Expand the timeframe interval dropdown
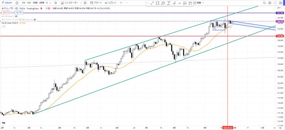285x130 pixels. [x=50, y=3]
